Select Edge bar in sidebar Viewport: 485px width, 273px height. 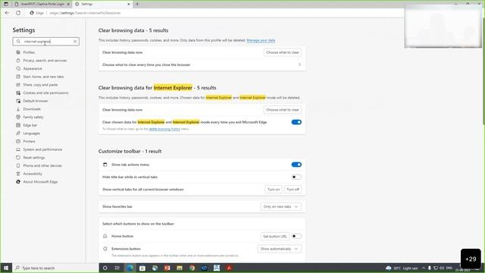coord(30,125)
